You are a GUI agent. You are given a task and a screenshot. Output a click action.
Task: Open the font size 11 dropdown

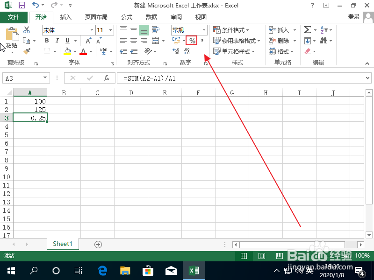[110, 30]
